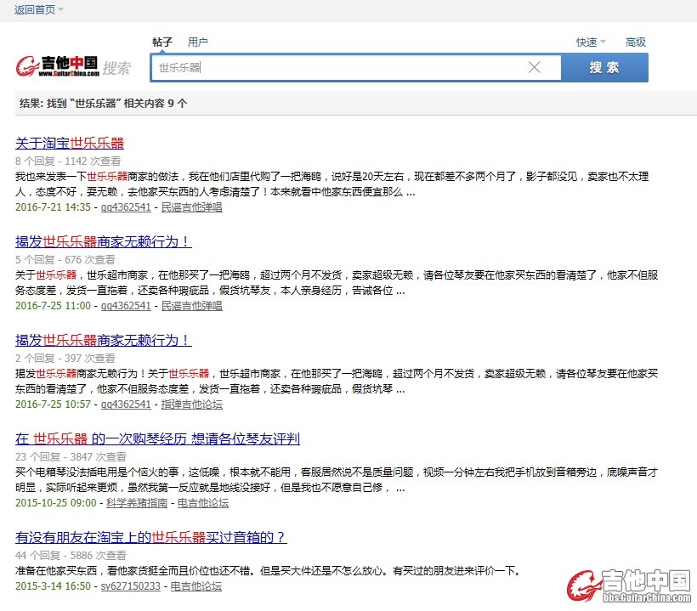Open the 高级 advanced search link

[636, 42]
